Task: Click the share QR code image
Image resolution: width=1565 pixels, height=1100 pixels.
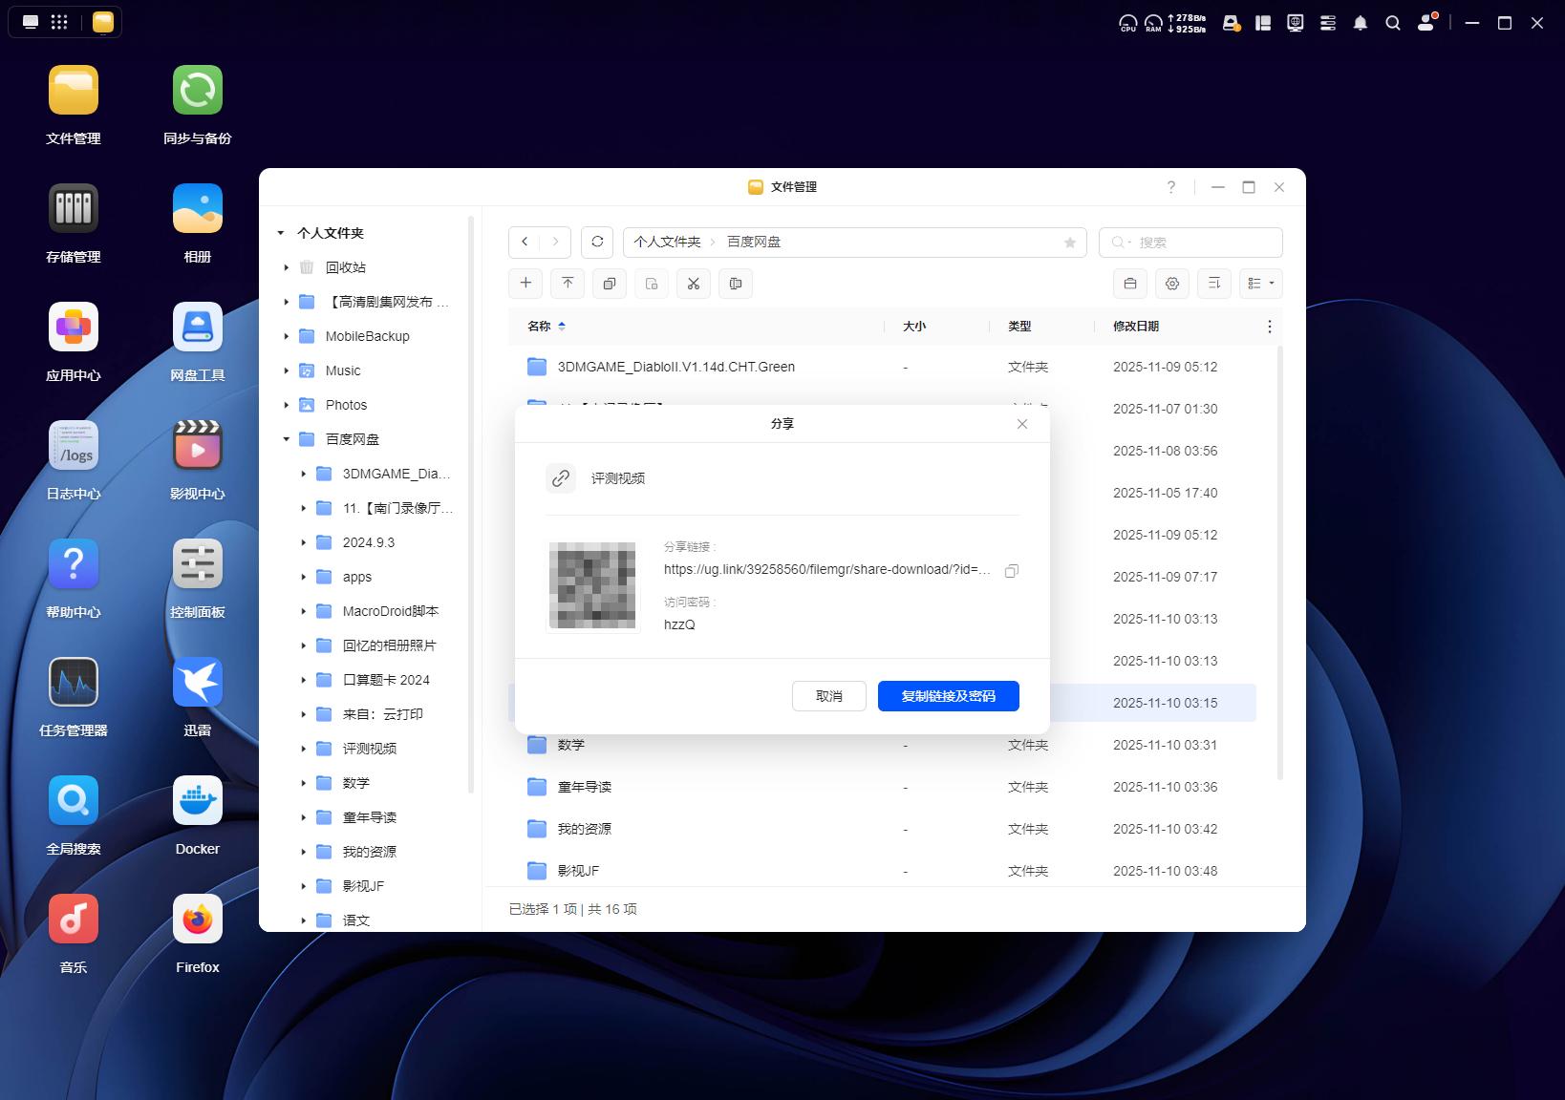Action: (593, 585)
